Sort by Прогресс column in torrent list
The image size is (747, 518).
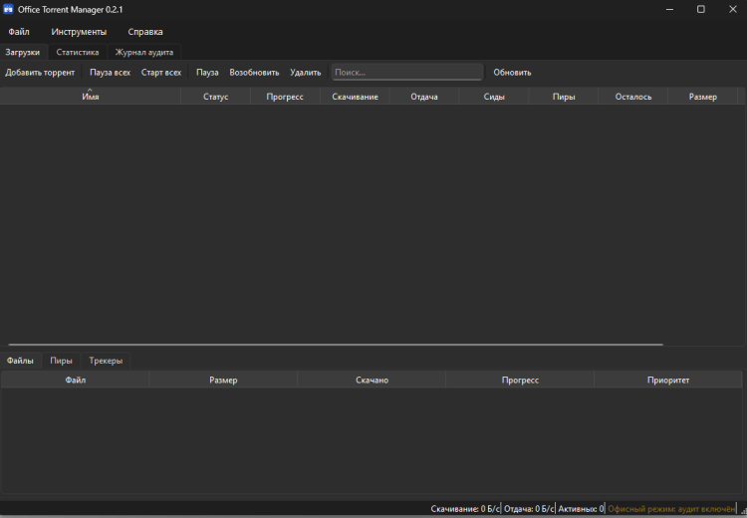point(285,97)
